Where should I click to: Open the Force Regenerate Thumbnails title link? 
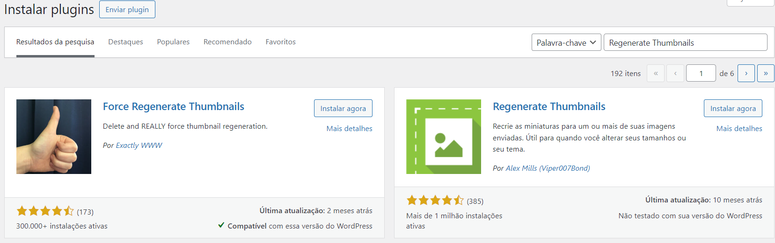coord(174,106)
